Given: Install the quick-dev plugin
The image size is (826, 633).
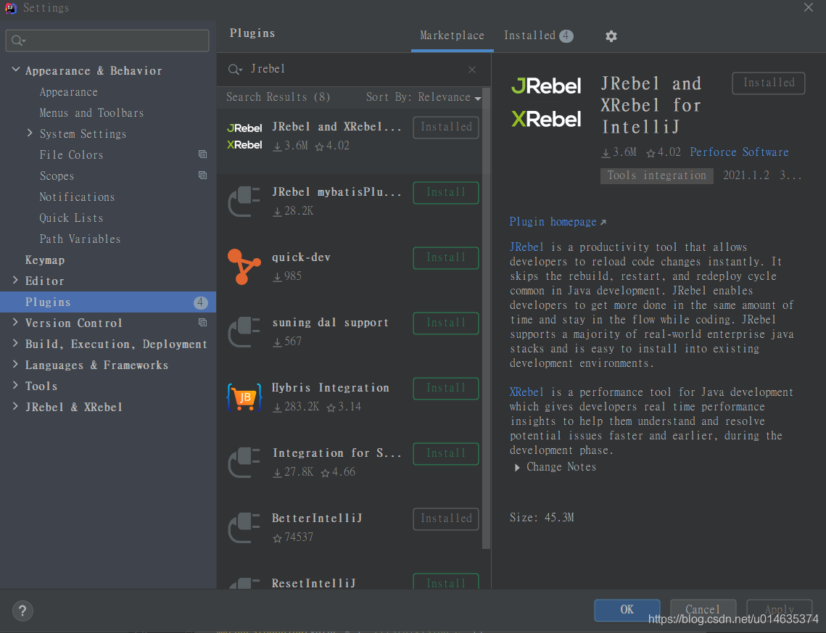Looking at the screenshot, I should [446, 258].
